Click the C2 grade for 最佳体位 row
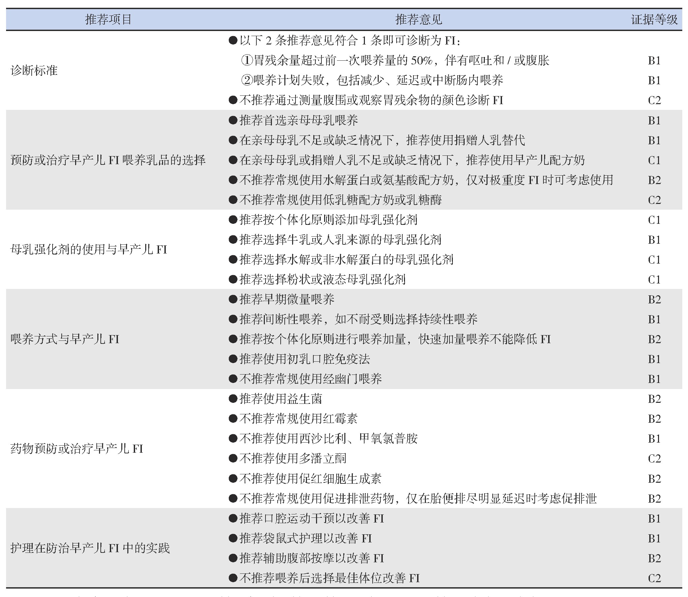The image size is (688, 597). tap(654, 578)
